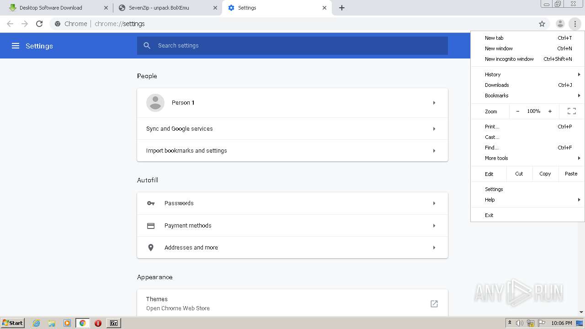Viewport: 585px width, 329px height.
Task: Click Chrome icon in taskbar
Action: (83, 323)
